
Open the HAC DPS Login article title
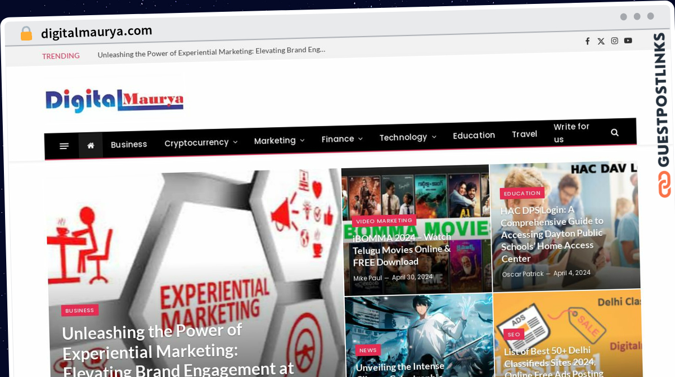point(552,234)
